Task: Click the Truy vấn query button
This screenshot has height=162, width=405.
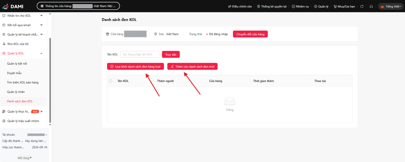Action: [x=171, y=55]
